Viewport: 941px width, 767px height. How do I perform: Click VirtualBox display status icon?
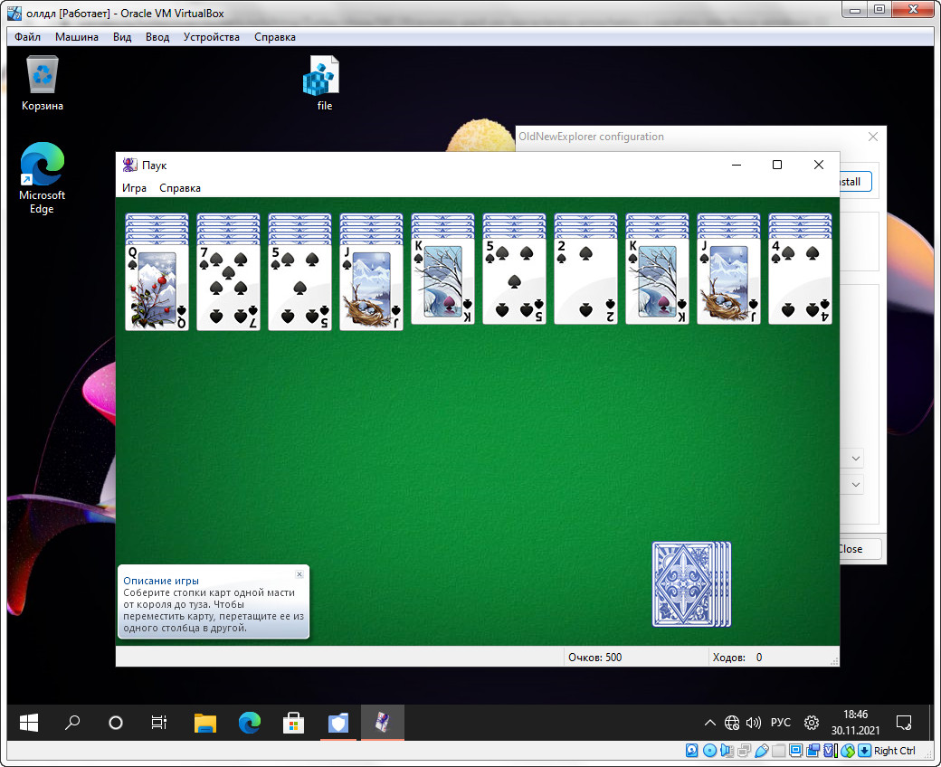pyautogui.click(x=796, y=750)
